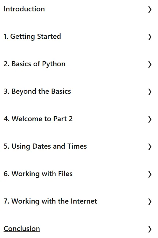158x238 pixels.
Task: Select 3. Beyond the Basics chapter
Action: click(37, 92)
